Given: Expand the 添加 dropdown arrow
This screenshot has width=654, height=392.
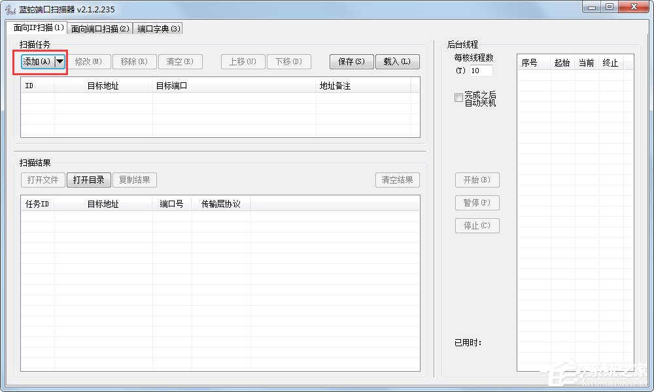Looking at the screenshot, I should coord(60,61).
